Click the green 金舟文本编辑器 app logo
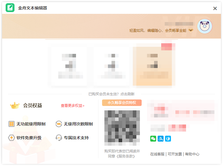 point(10,8)
